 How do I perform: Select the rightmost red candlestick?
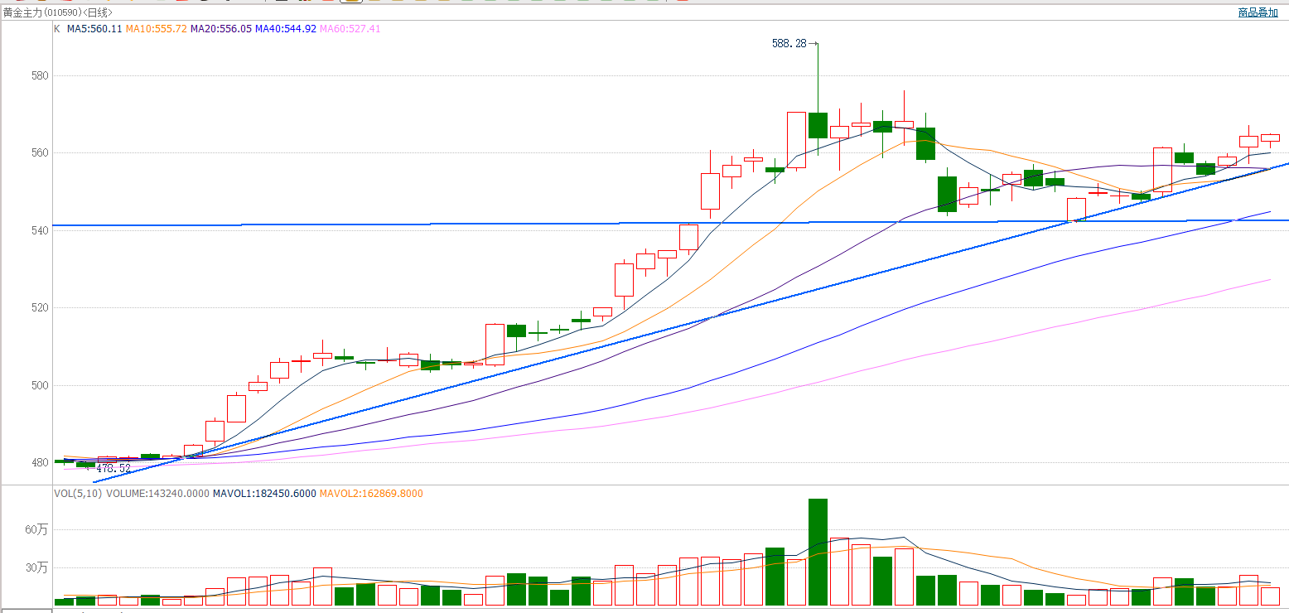1270,138
